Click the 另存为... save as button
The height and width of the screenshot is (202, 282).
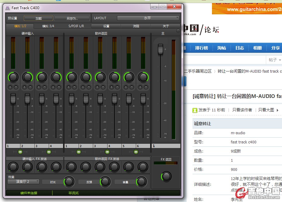(x=72, y=18)
